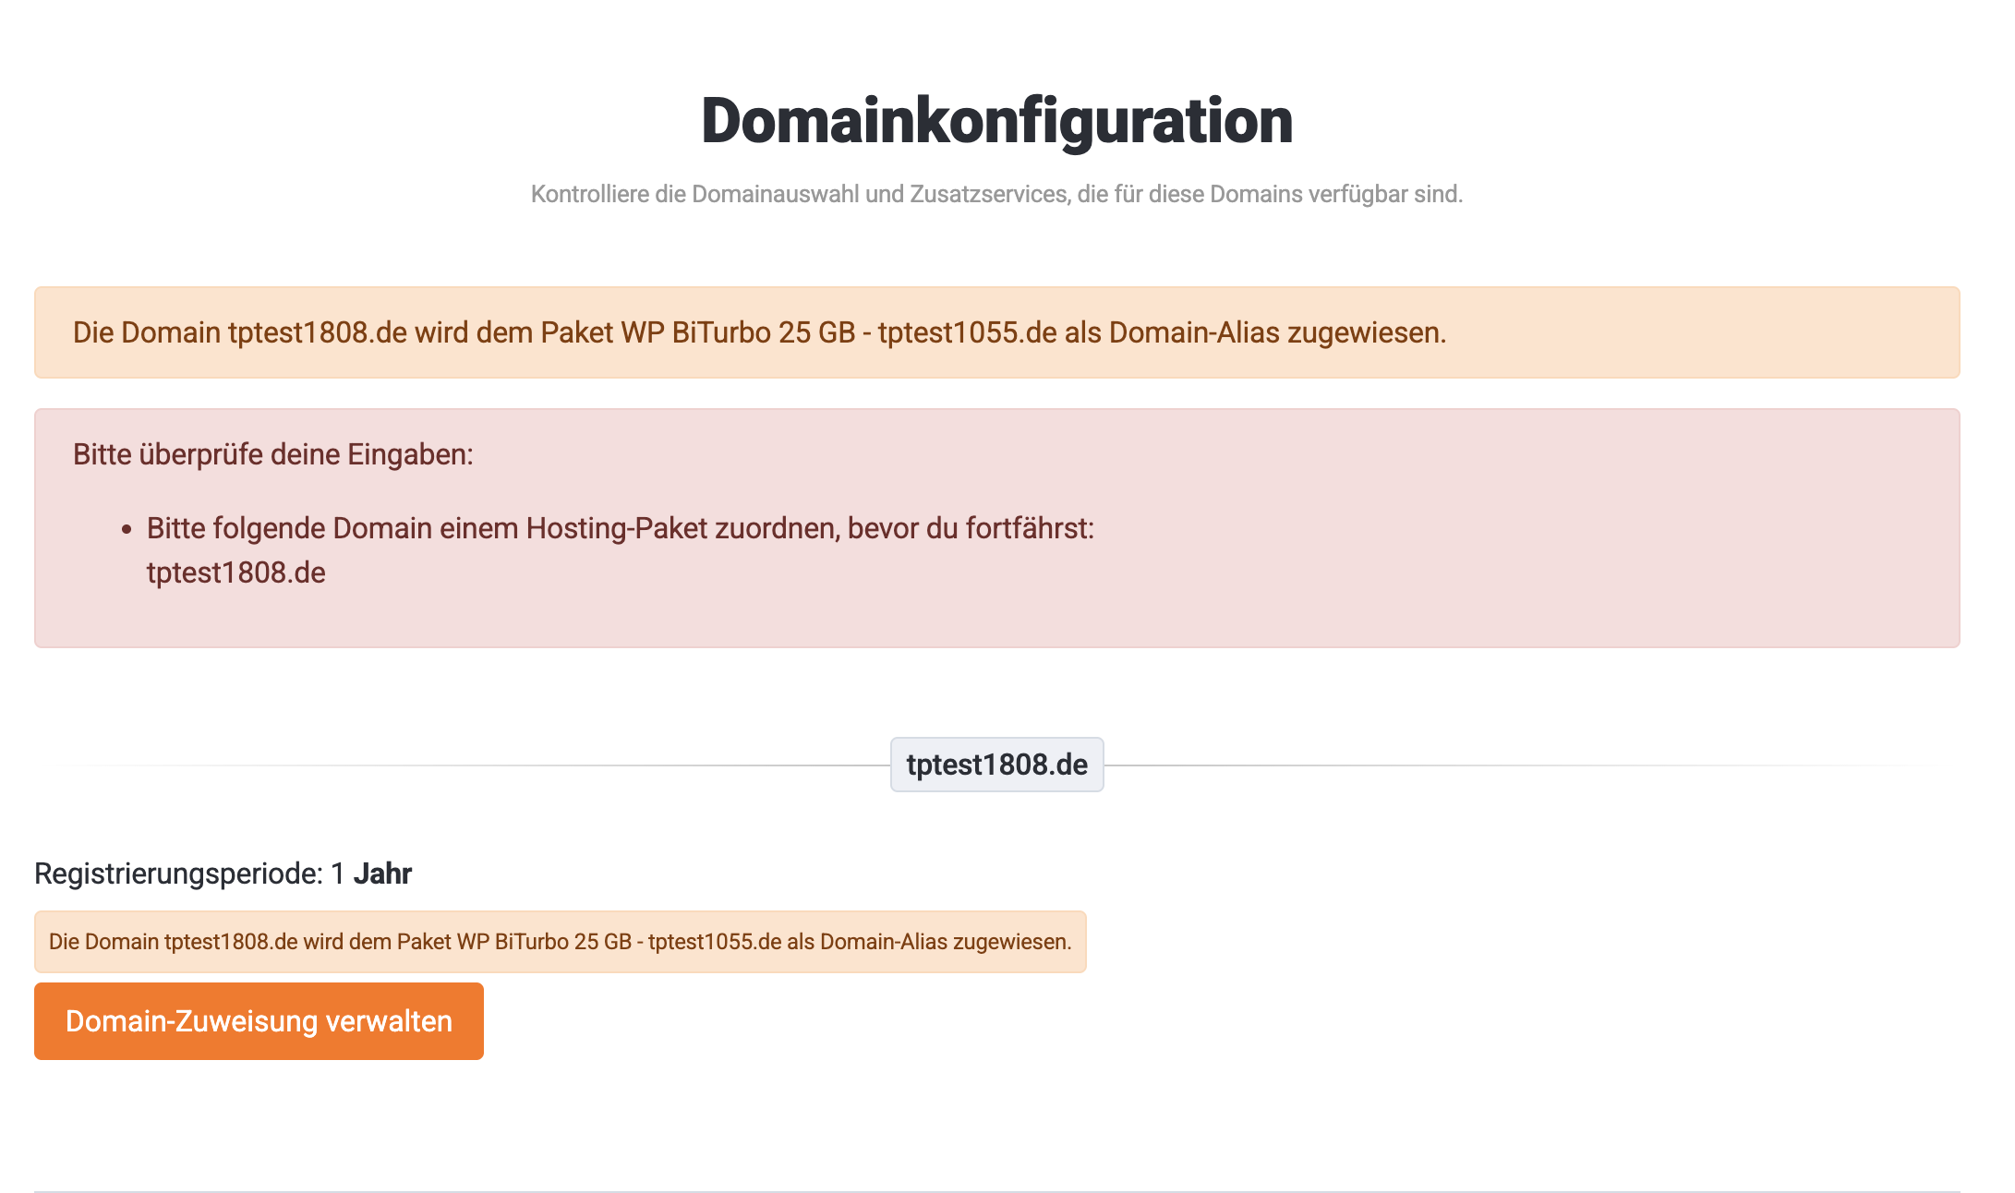Viewport: 2015px width, 1193px height.
Task: Click tptest1055.de in the large top banner
Action: click(x=967, y=332)
